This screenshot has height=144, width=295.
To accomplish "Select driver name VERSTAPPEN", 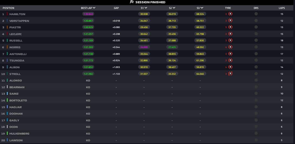I will (x=19, y=21).
